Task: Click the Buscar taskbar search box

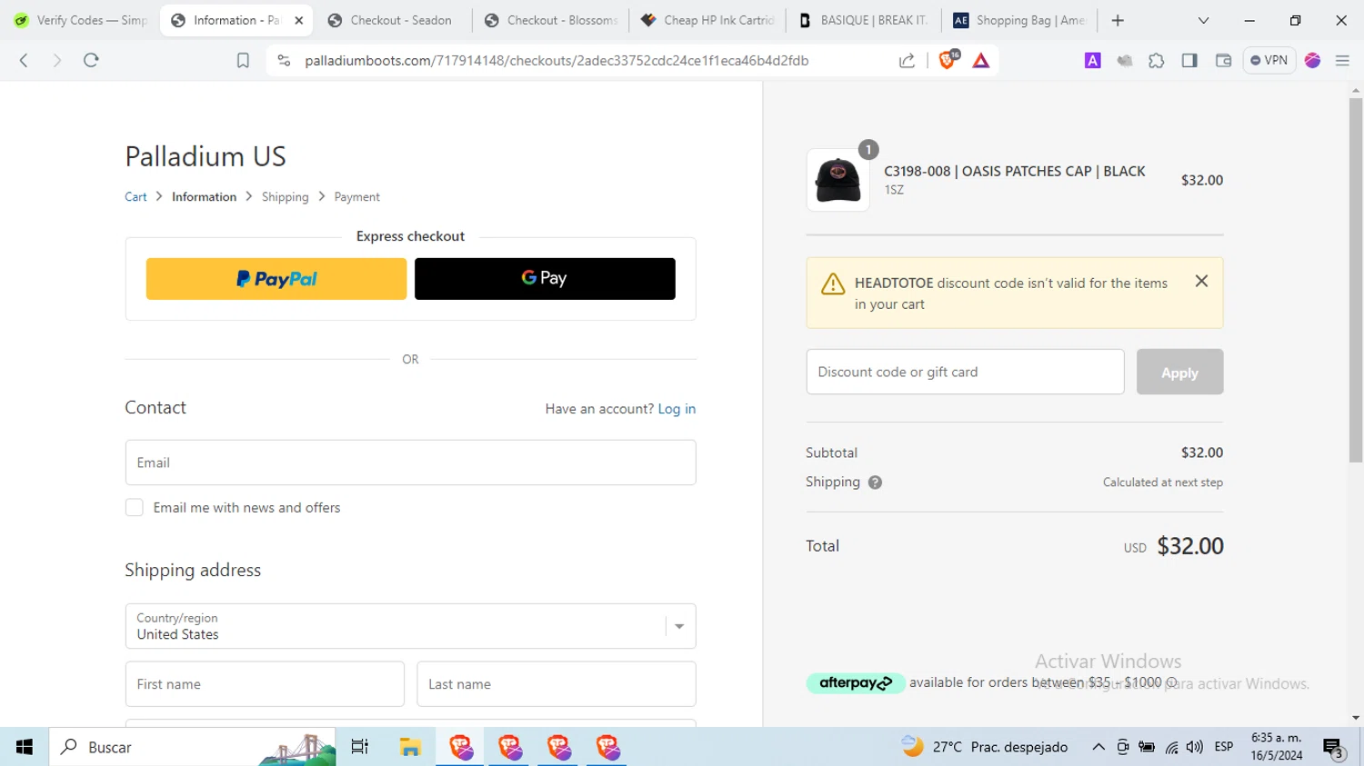Action: [193, 747]
